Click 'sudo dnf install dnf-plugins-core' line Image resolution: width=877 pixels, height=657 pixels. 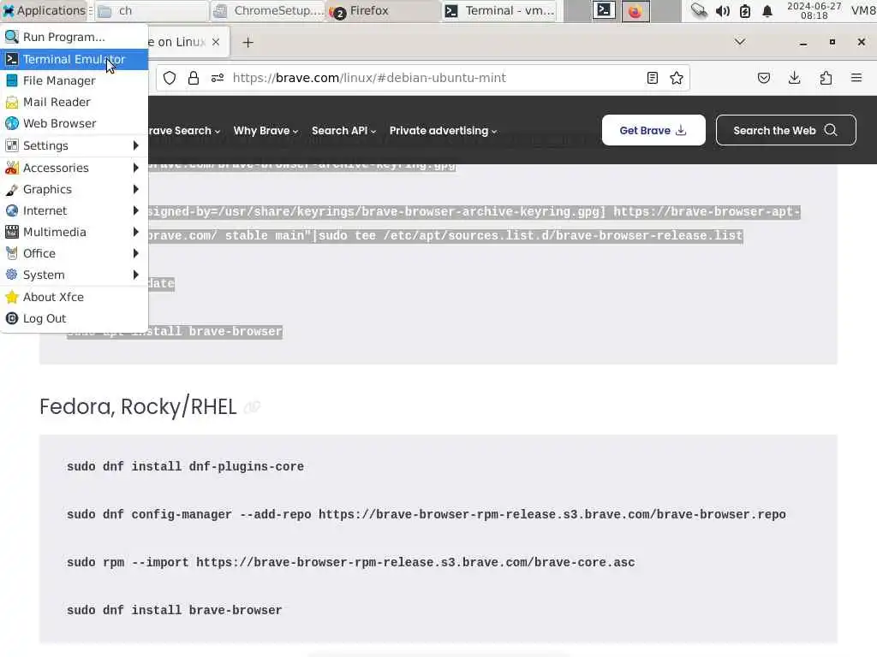click(185, 466)
